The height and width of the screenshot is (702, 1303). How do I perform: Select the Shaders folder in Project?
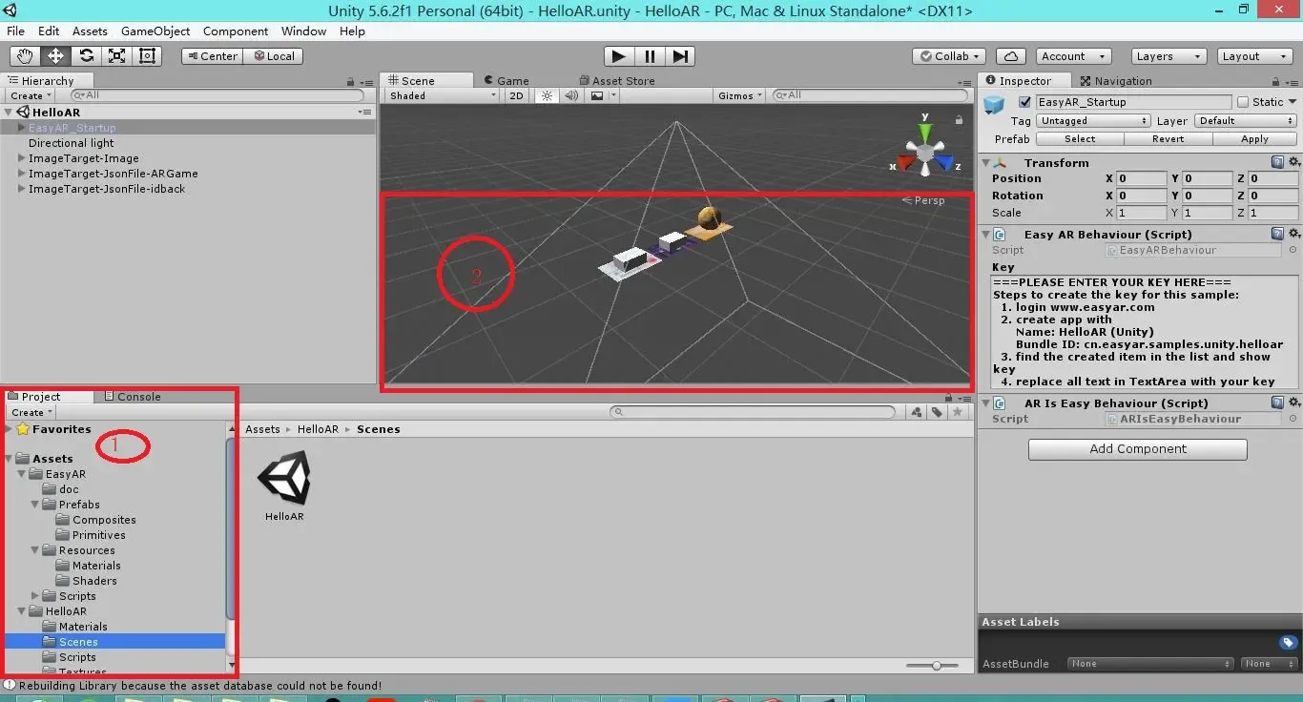tap(94, 581)
